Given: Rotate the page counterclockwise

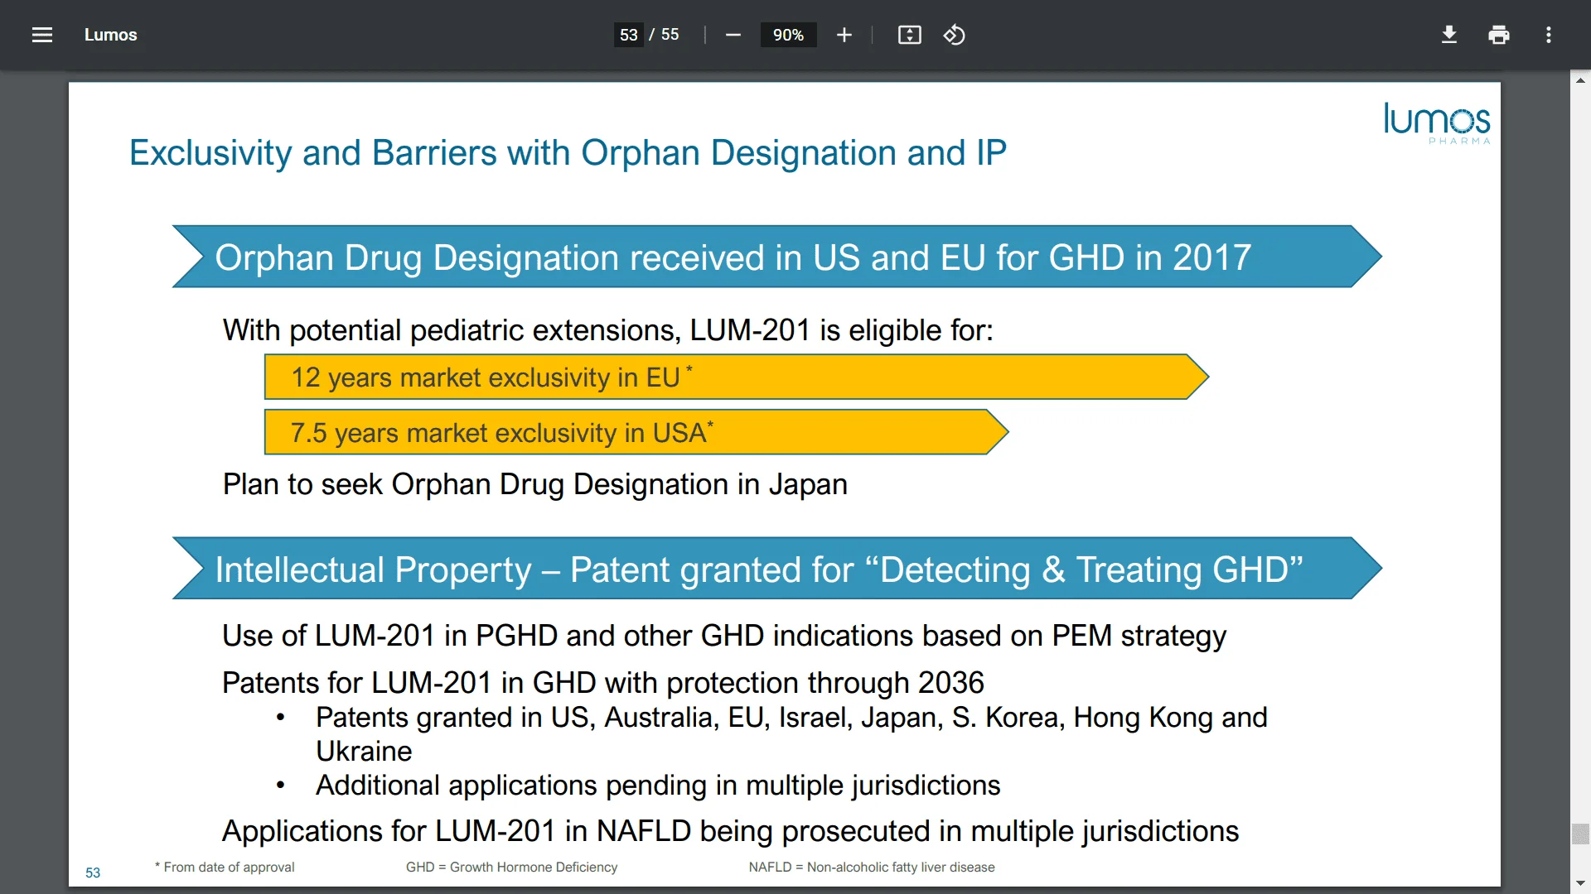Looking at the screenshot, I should coord(954,35).
